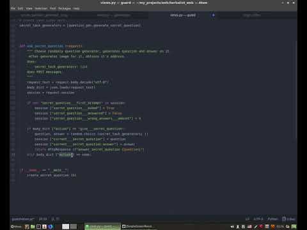Viewport: 307px width, 230px height.
Task: Click the UTF-8 encoding selector
Action: pyautogui.click(x=258, y=219)
